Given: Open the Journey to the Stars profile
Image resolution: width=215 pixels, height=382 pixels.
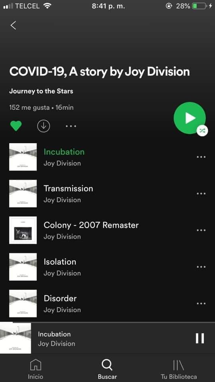Looking at the screenshot, I should (41, 92).
